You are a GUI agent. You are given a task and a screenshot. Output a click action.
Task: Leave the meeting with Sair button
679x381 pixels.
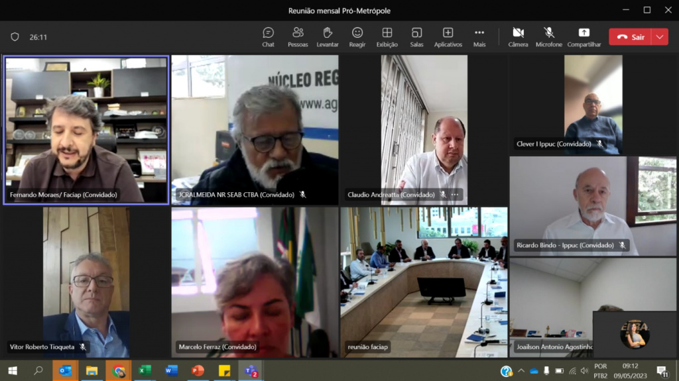click(x=631, y=37)
